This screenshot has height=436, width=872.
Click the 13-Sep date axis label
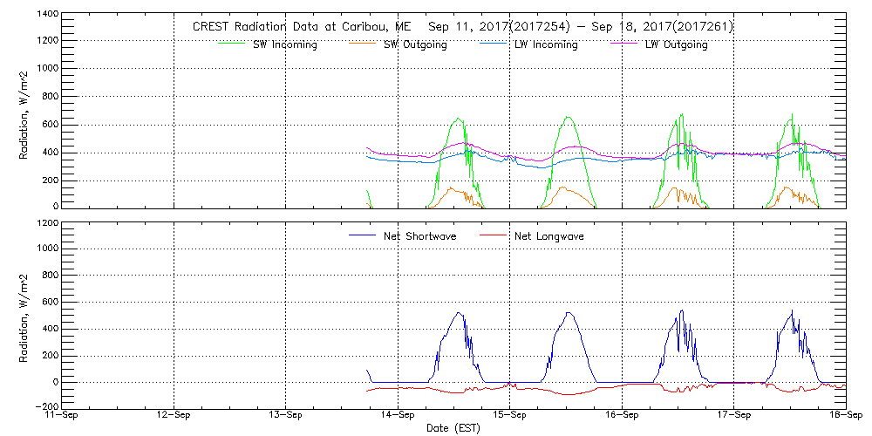point(286,416)
